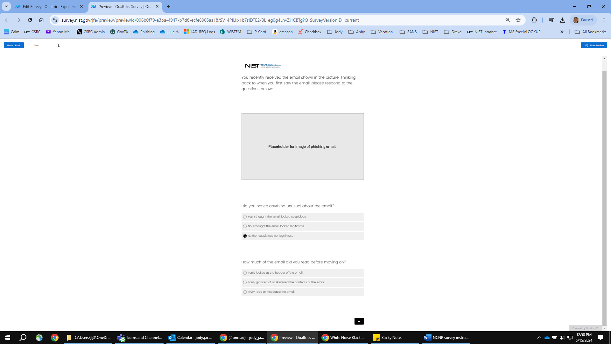
Task: Click the Restart Block button
Action: [14, 46]
